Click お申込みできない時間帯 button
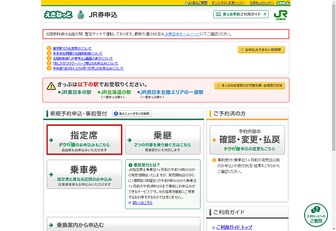Image resolution: width=336 pixels, height=231 pixels. [261, 50]
